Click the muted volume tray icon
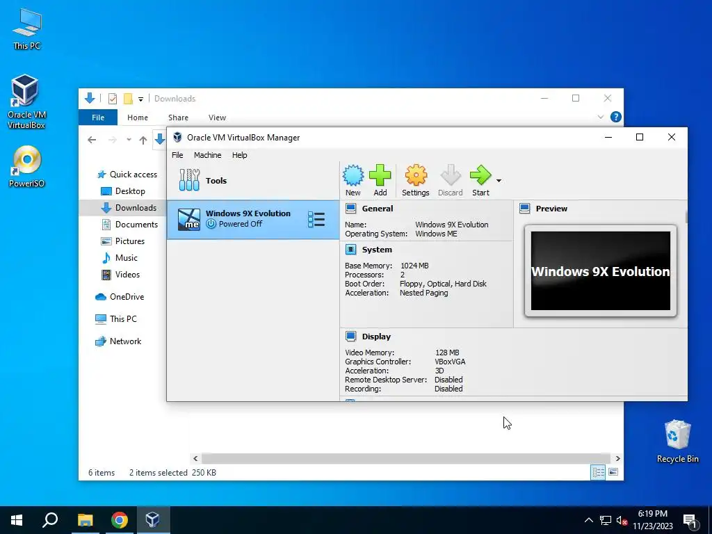Screen dimensions: 712x534 (x=622, y=520)
